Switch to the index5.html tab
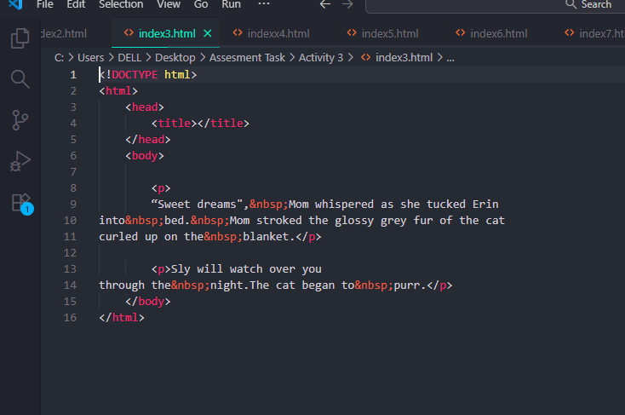 point(389,34)
